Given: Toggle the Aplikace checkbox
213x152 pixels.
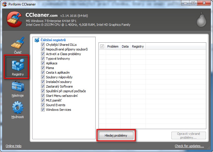Looking at the screenshot, I should 43,63.
